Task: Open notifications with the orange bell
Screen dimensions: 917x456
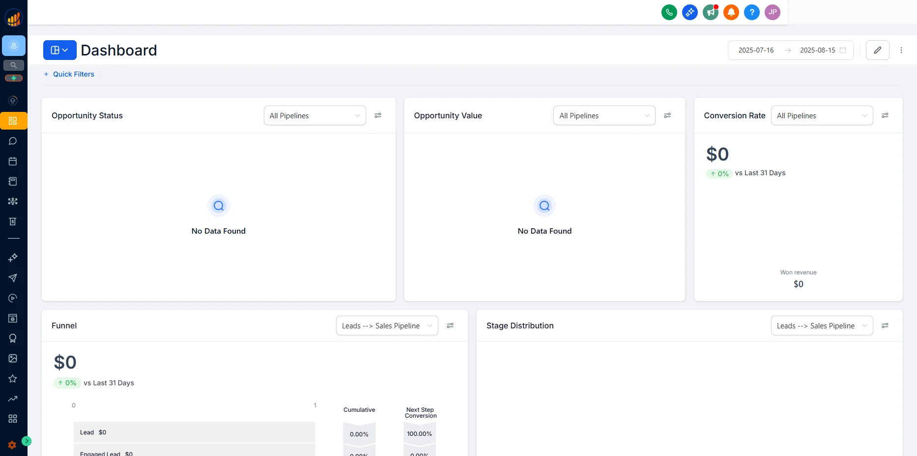Action: point(731,12)
